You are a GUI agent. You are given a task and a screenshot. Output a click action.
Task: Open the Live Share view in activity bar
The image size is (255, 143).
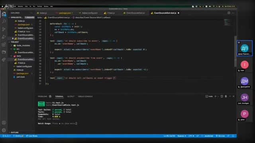click(x=4, y=60)
